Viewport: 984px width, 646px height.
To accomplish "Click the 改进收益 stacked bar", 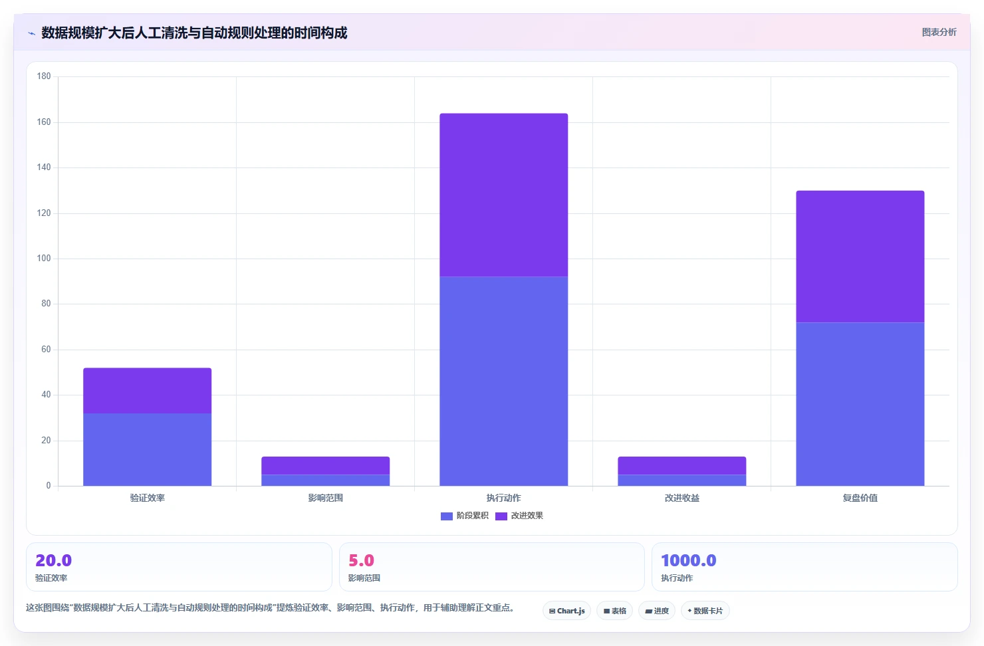I will 681,471.
